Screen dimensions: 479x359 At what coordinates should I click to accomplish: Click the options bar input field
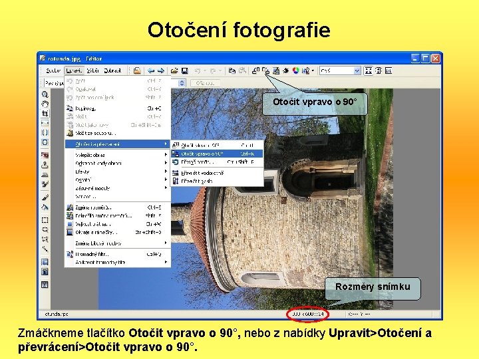(54, 82)
